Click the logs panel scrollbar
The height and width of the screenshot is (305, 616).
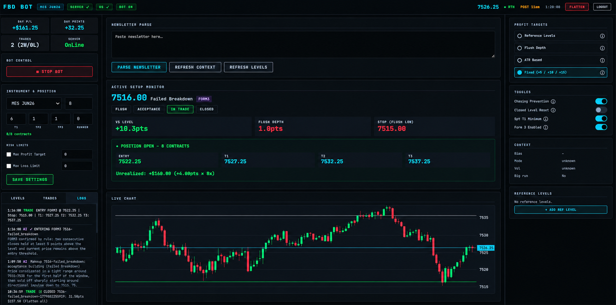pos(96,219)
